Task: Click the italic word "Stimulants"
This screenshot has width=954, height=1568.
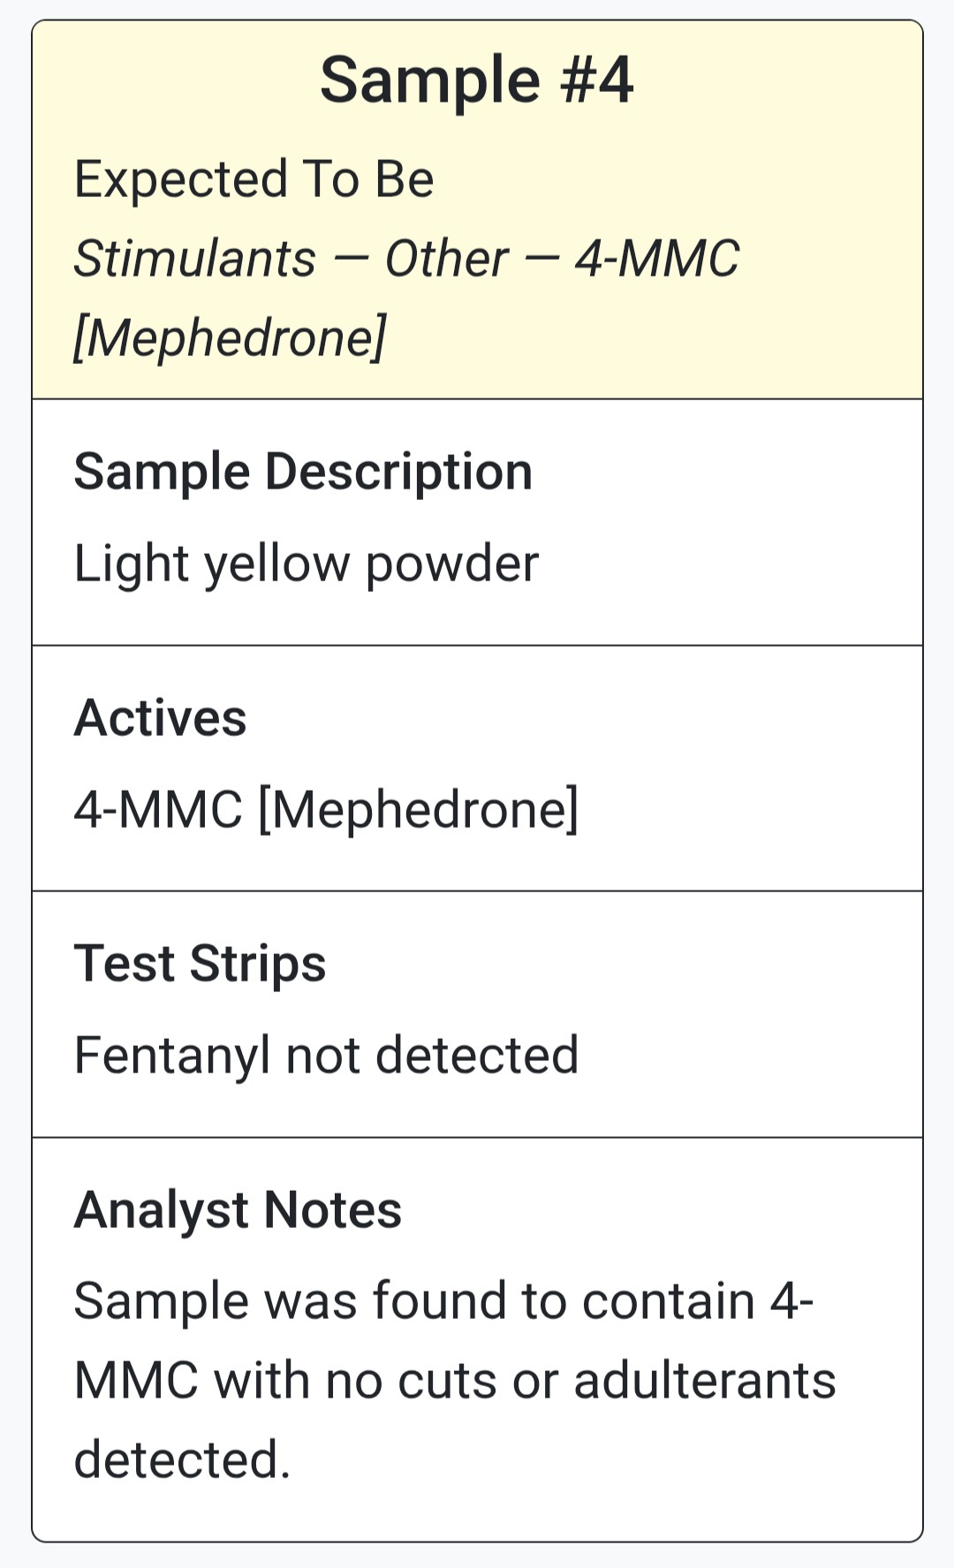Action: [x=194, y=259]
